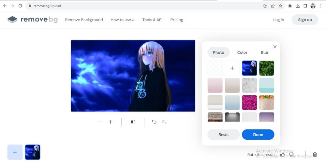
Task: Click the main anime girl preview image
Action: 133,76
